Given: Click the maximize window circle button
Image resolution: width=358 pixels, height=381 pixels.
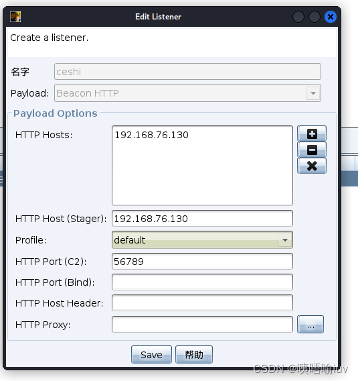Looking at the screenshot, I should tap(315, 17).
